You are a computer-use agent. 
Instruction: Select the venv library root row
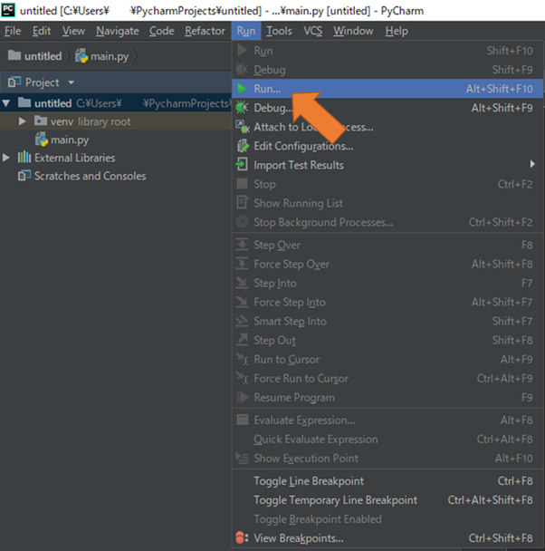116,121
